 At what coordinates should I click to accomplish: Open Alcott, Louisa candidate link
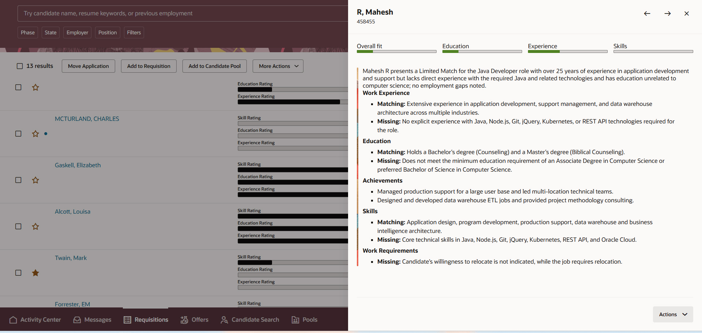[x=72, y=211]
